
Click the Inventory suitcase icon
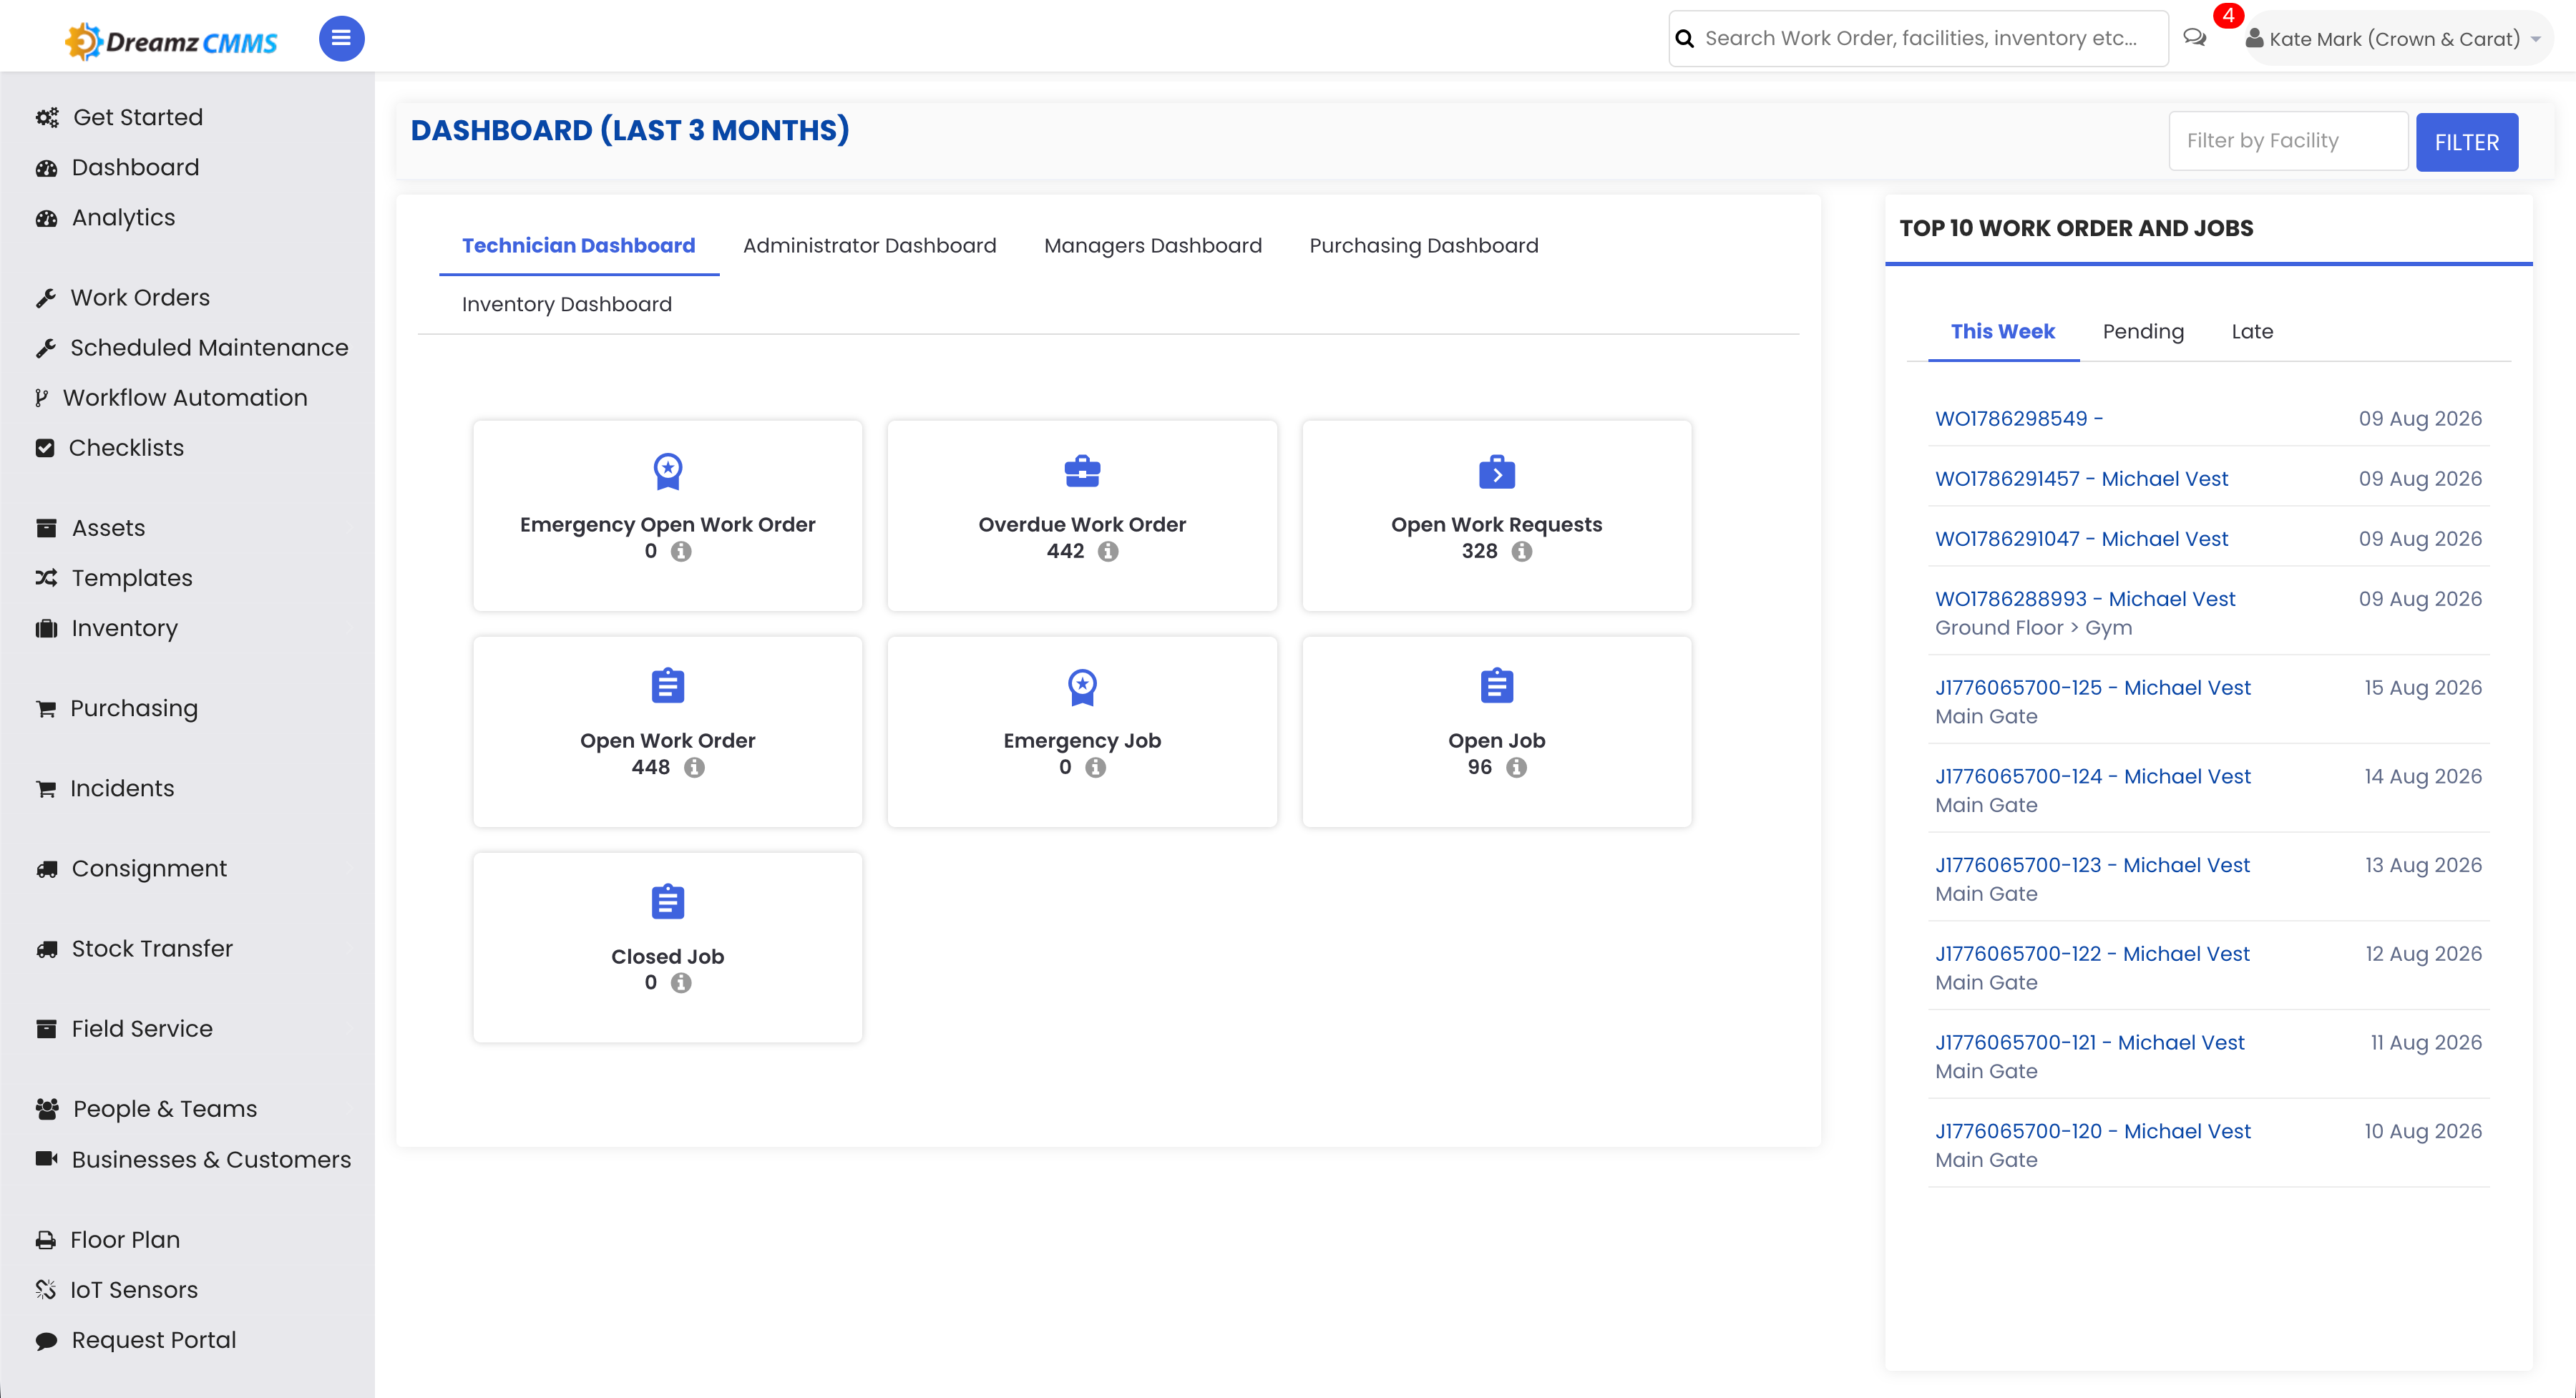(x=46, y=628)
